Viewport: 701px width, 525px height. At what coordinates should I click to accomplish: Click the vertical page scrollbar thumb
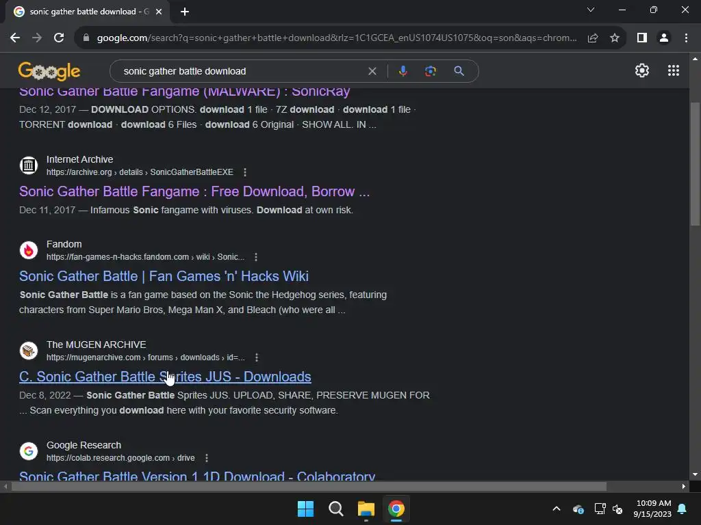(695, 164)
